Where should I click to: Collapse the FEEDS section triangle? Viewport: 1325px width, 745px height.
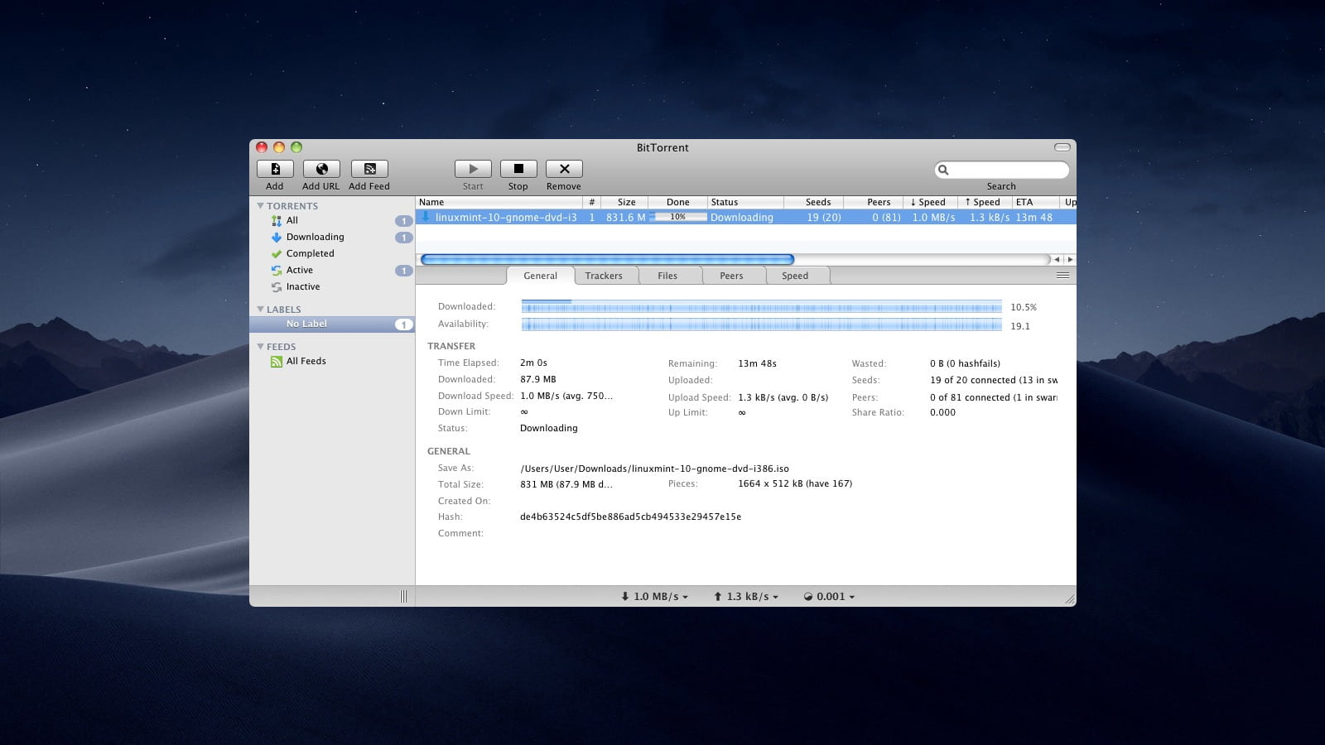(x=260, y=346)
